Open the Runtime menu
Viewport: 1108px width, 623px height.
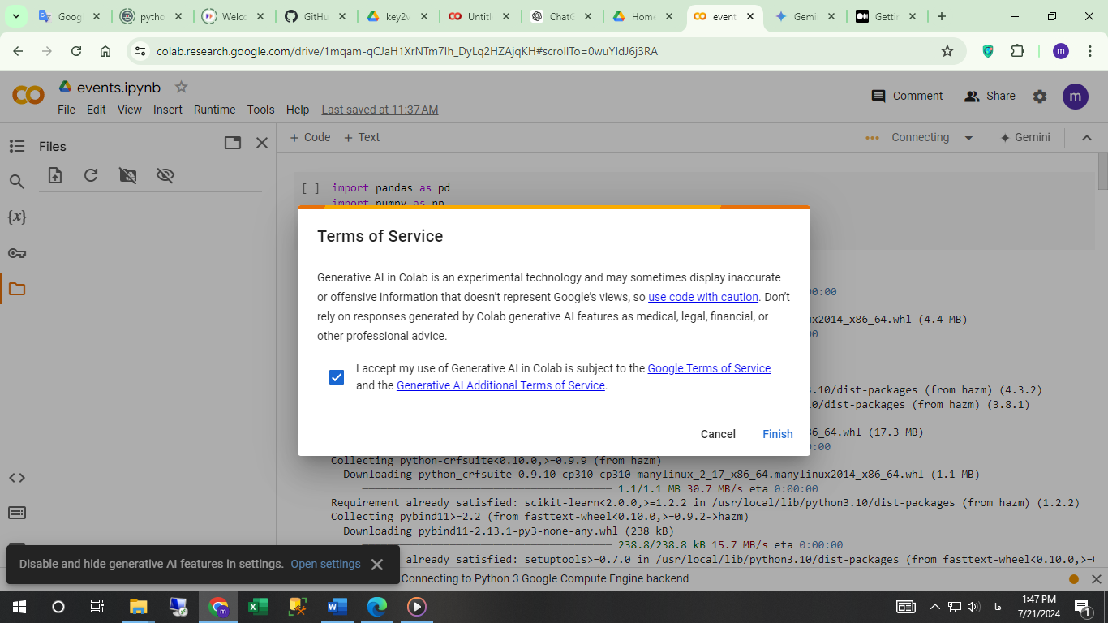(x=214, y=110)
